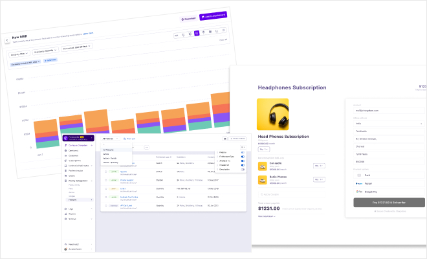Choose the Active option in features list
Screen dimensions: 427x259
coord(106,154)
